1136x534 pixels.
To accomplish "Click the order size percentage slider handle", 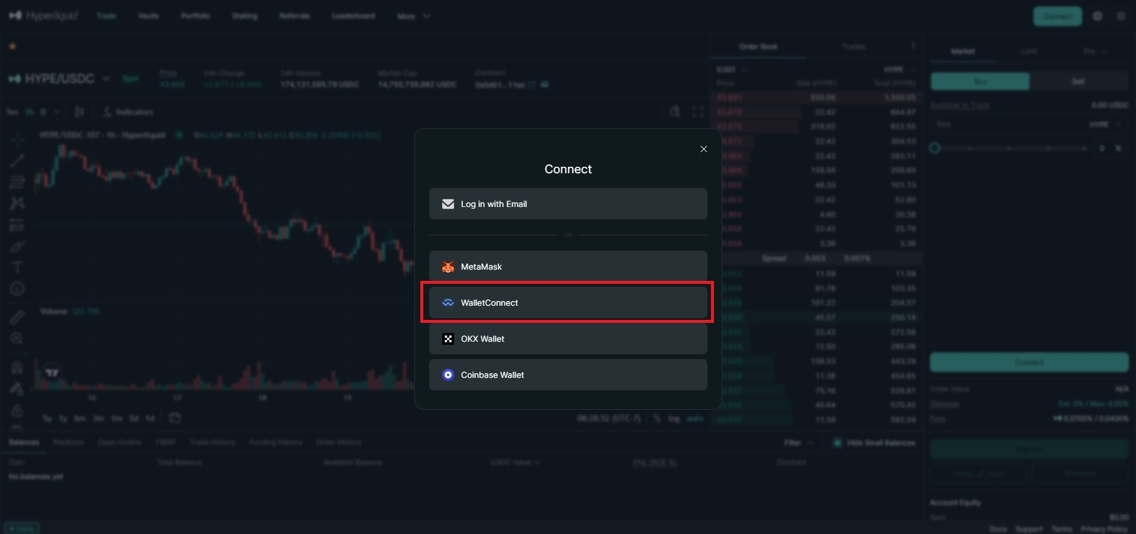I will [935, 148].
